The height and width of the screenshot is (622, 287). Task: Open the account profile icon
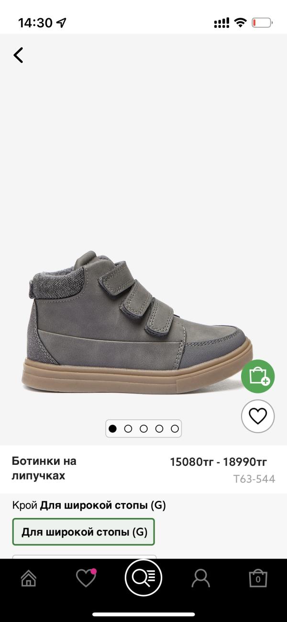click(200, 578)
